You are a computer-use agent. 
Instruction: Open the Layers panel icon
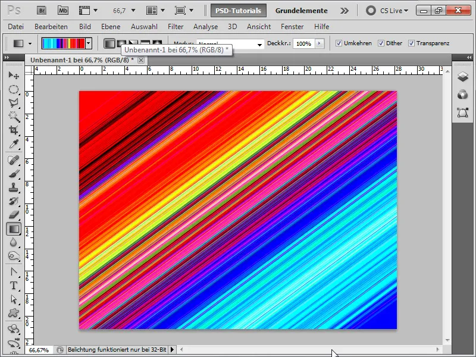462,76
